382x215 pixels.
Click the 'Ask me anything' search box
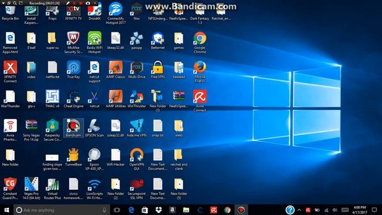point(61,210)
